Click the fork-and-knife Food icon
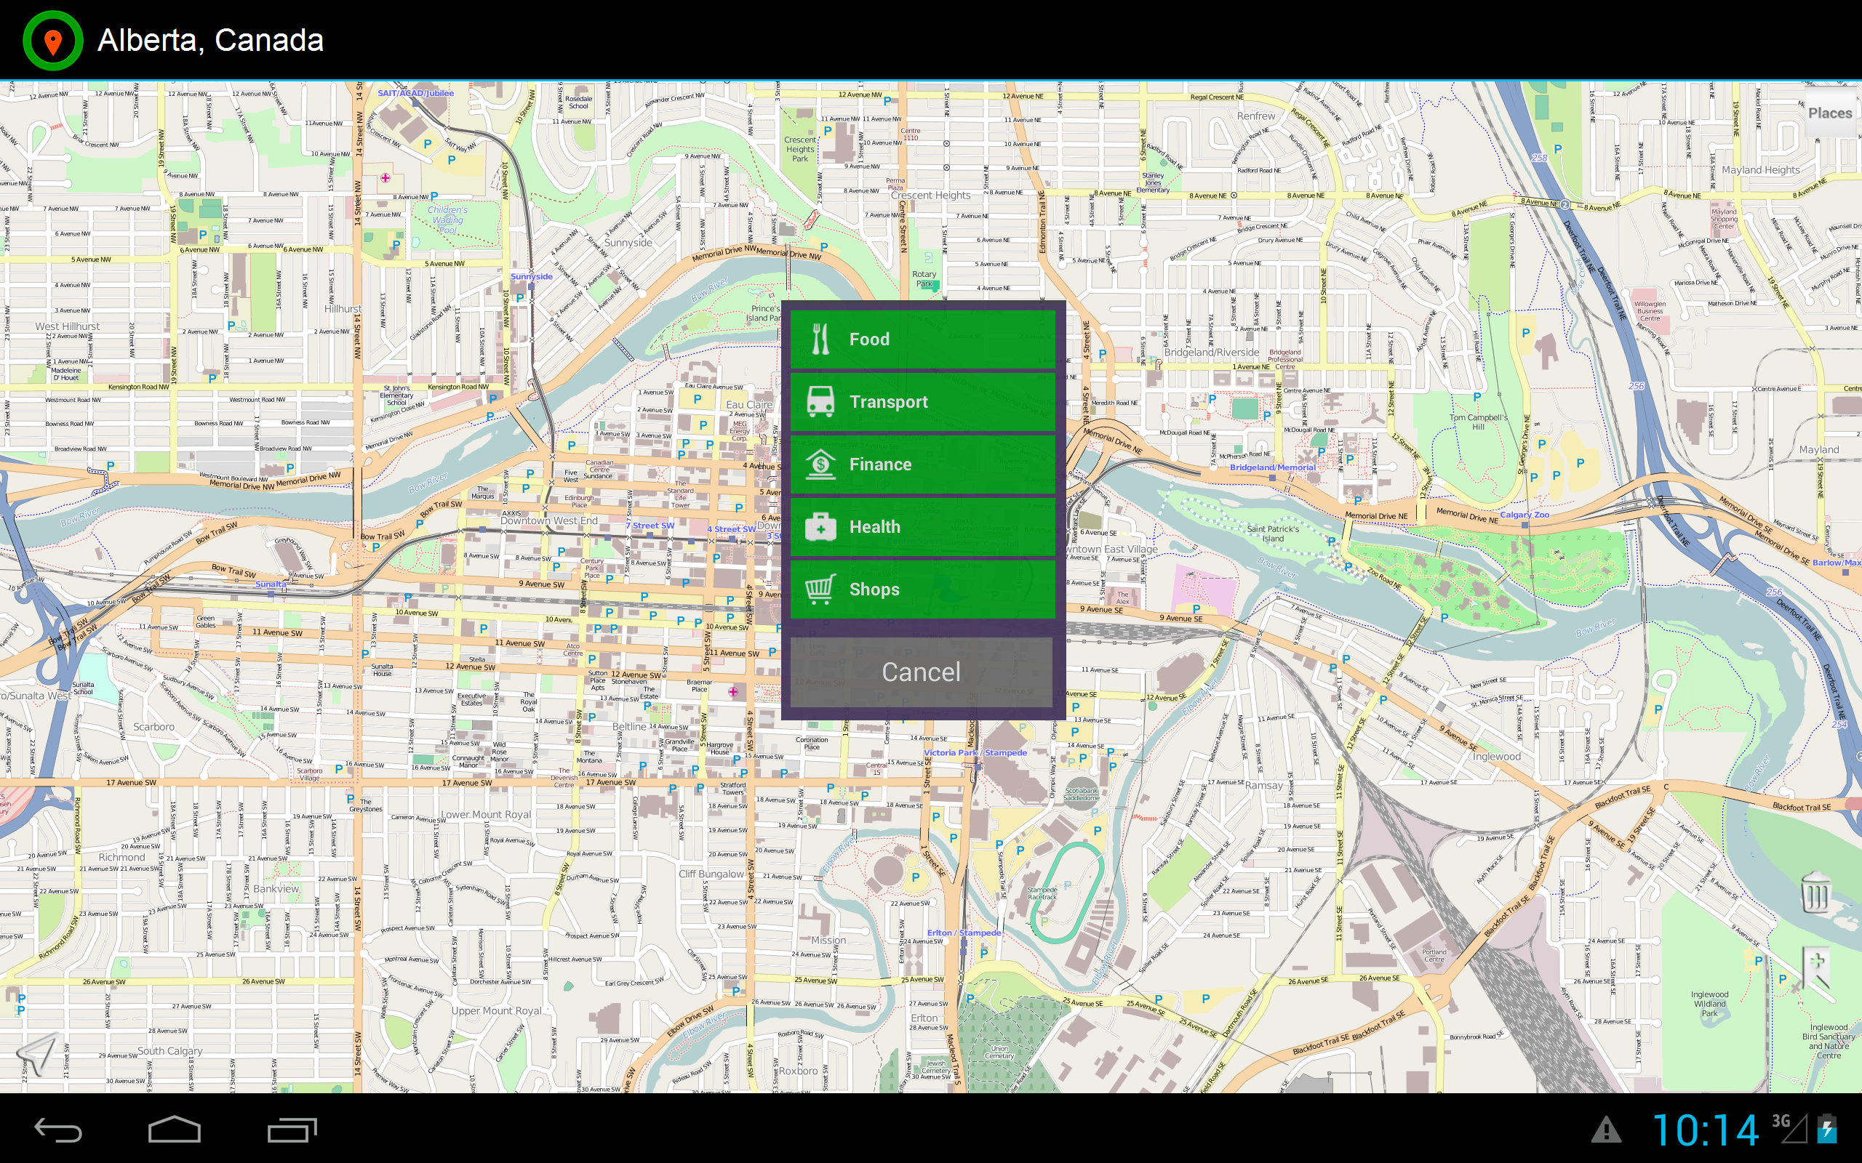The image size is (1862, 1163). [x=820, y=339]
